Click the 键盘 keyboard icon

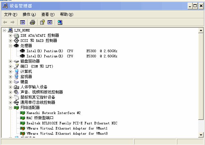pos(16,82)
